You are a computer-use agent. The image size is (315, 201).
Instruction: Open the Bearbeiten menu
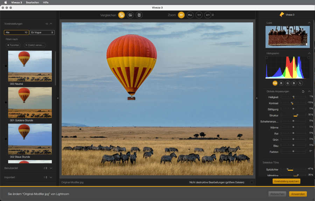(32, 2)
